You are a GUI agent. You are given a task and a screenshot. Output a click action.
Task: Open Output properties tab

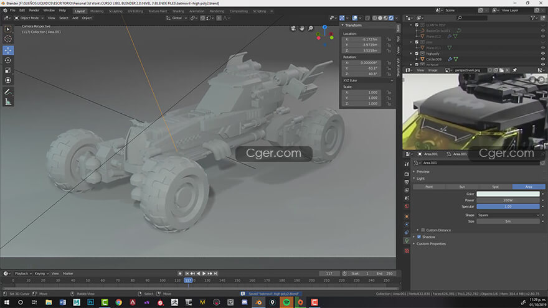click(407, 182)
